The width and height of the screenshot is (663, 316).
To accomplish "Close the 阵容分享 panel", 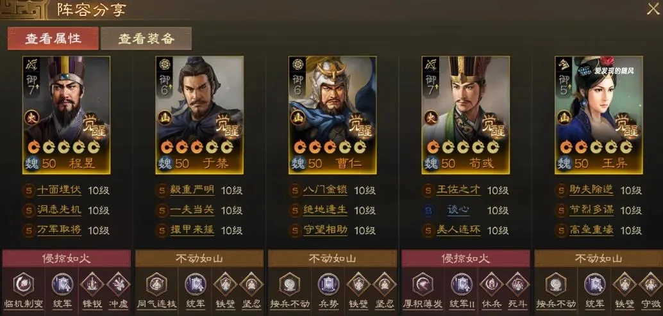I will [653, 9].
